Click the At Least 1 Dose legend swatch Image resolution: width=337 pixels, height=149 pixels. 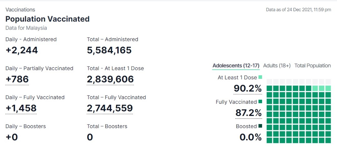pyautogui.click(x=260, y=77)
